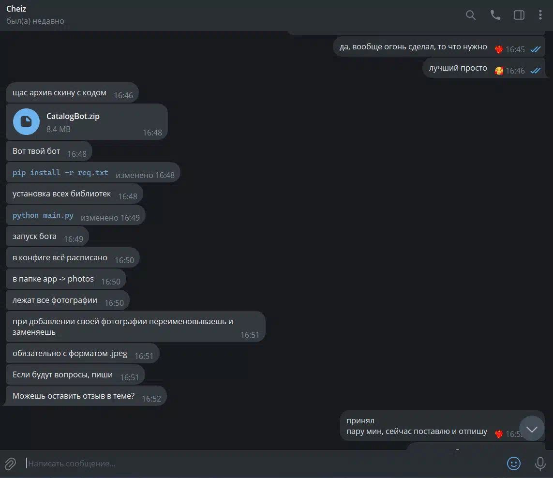Screen dimensions: 553x478
Task: Click heart reaction on 'принял' message
Action: click(x=499, y=434)
